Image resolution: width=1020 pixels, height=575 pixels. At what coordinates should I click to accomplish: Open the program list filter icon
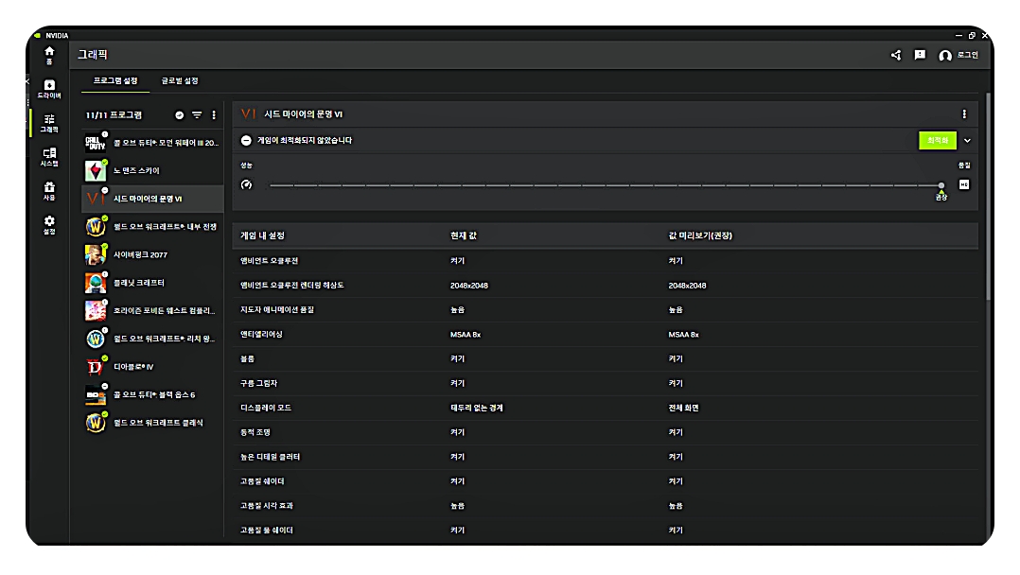197,115
